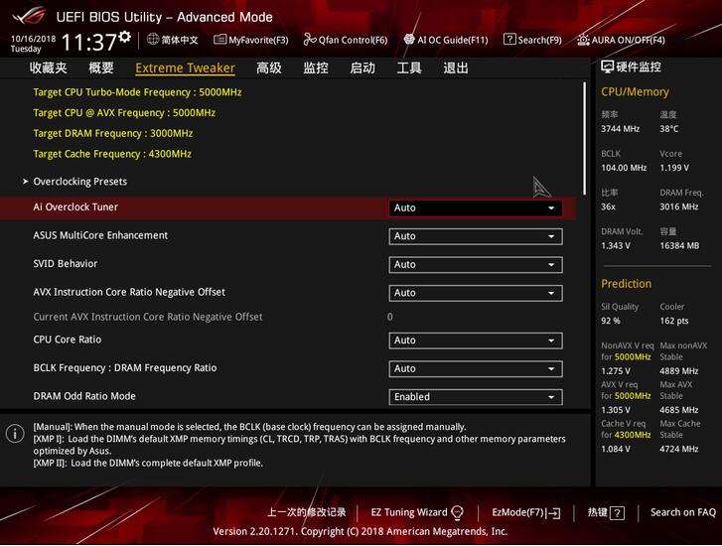Screen dimensions: 722x546
Task: Click Target CPU Turbo-Mode Frequency text
Action: [x=137, y=92]
